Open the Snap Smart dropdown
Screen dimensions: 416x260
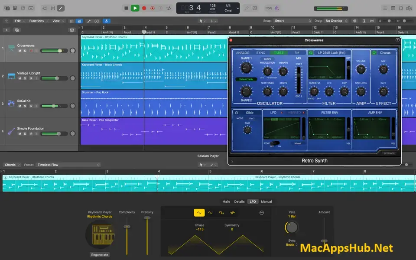[x=292, y=21]
